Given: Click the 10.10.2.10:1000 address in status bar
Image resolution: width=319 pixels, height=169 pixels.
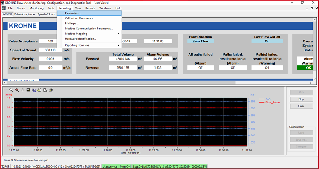Looking at the screenshot, I should point(21,166).
